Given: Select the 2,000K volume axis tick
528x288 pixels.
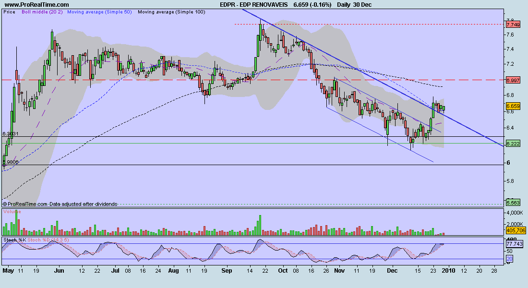Looking at the screenshot, I should [515, 224].
